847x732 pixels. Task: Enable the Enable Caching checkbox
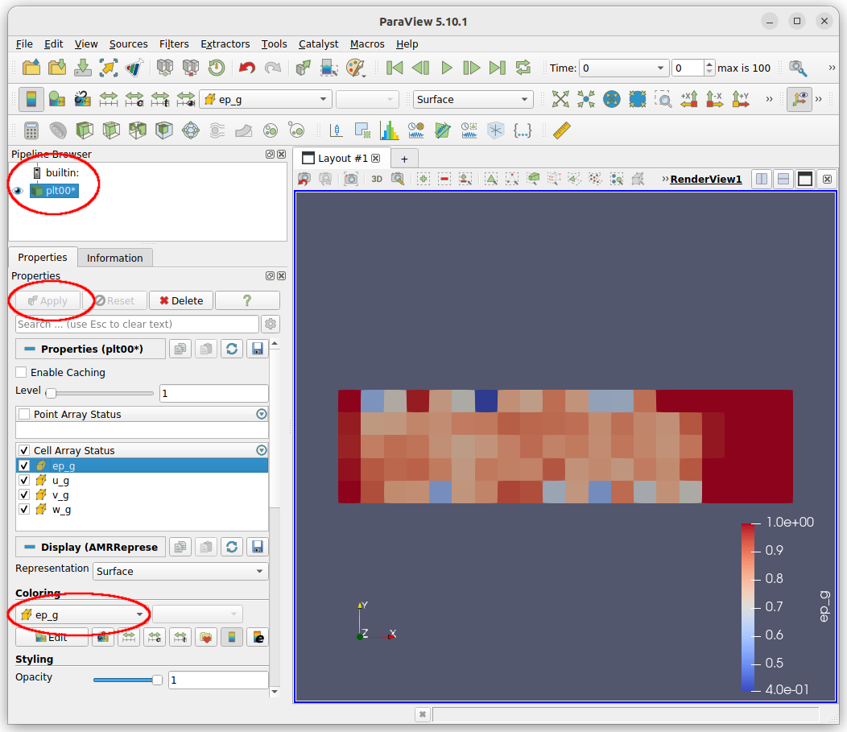(22, 373)
